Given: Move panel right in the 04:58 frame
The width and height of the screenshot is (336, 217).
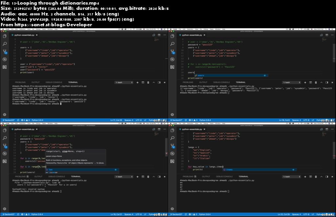Looking at the screenshot, I should click(x=159, y=177).
